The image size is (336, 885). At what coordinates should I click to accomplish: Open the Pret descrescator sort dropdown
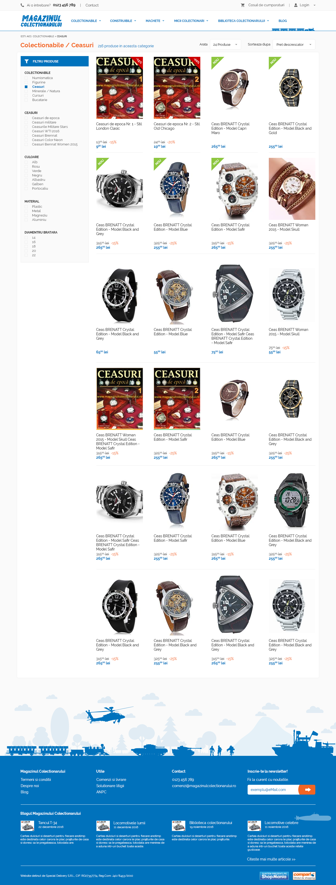point(294,44)
